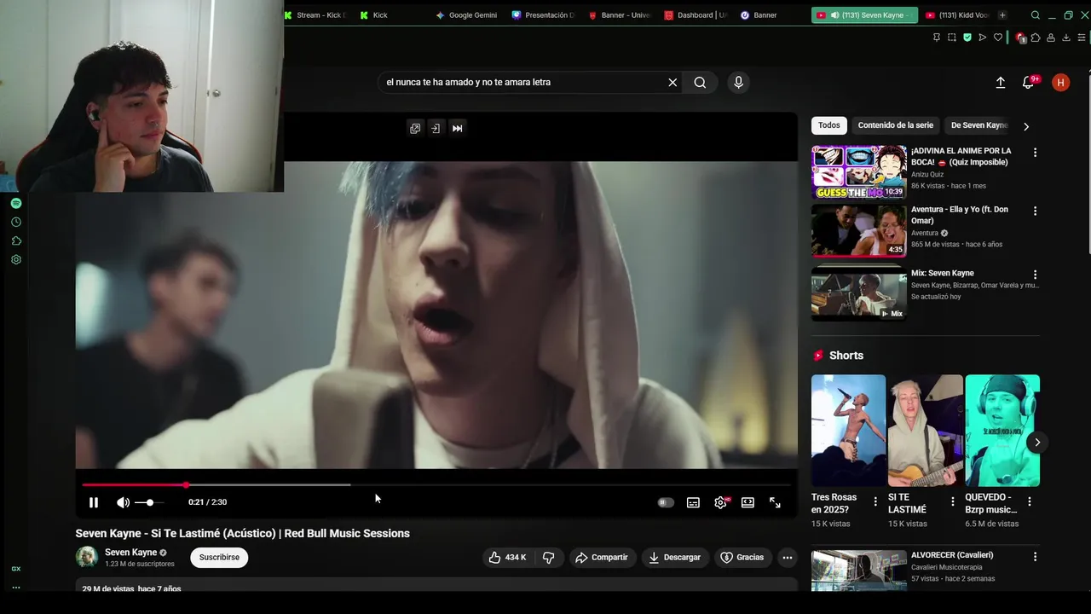Viewport: 1091px width, 614px height.
Task: Open options for 'Aventura - Ella y Yo'
Action: tap(1036, 211)
